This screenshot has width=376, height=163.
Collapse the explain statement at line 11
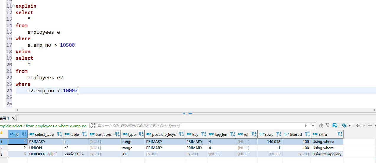pyautogui.click(x=14, y=6)
